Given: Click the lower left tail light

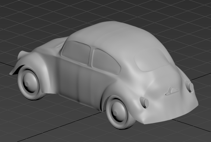Looking at the screenshot, I should (144, 102).
